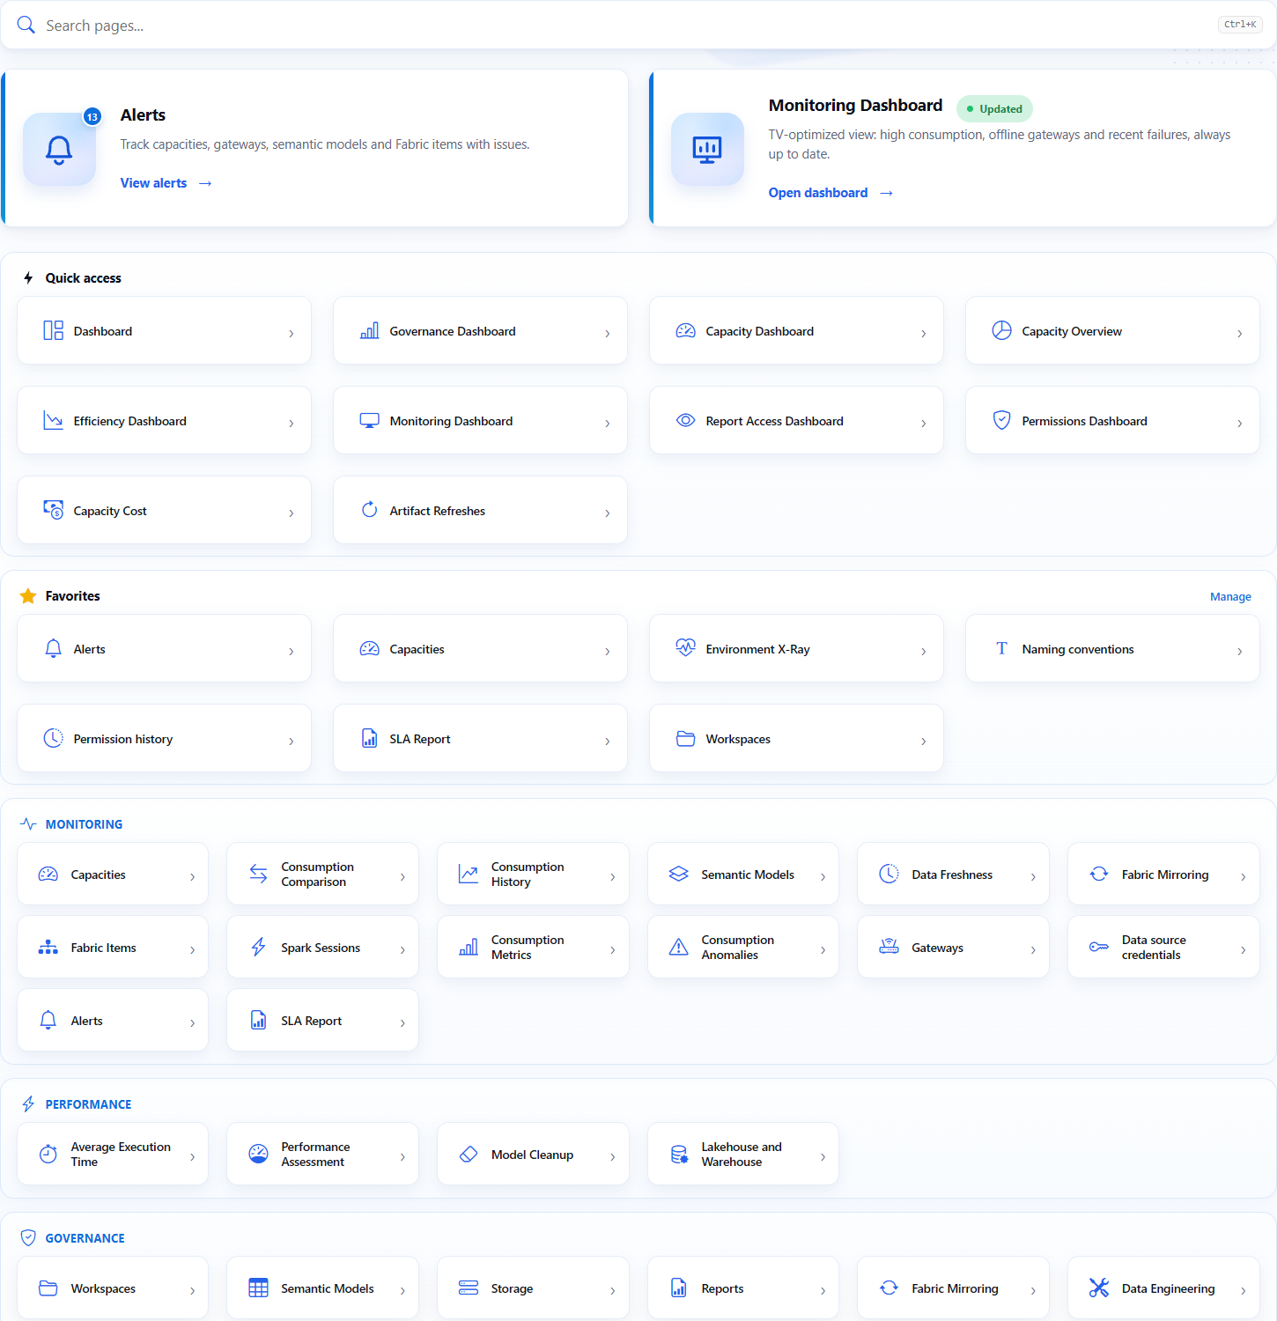
Task: Click the Gateways router icon
Action: (889, 947)
